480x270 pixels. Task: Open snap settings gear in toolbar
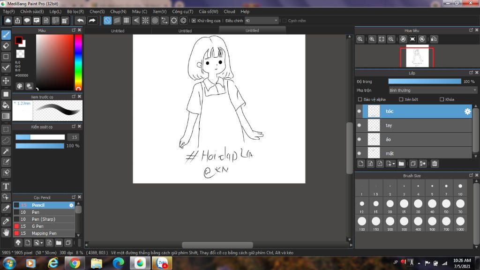tap(183, 21)
